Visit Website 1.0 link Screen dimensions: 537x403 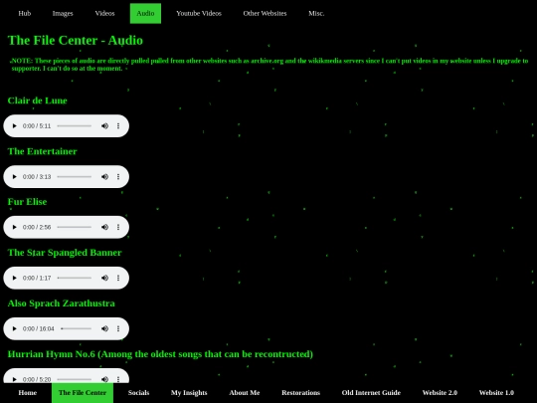[496, 393]
